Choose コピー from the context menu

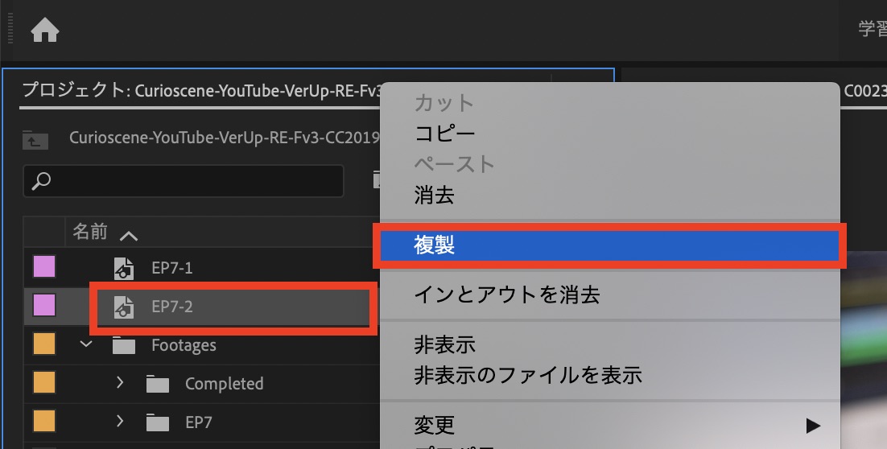(x=610, y=134)
